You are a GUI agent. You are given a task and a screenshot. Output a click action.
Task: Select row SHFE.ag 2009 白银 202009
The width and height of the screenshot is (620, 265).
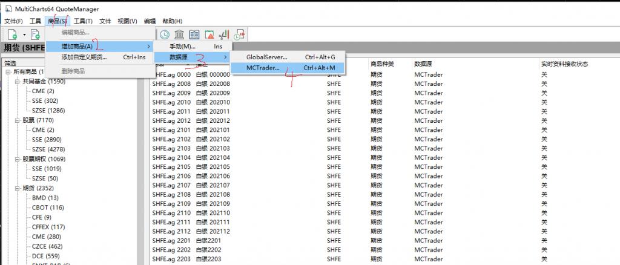(384, 93)
